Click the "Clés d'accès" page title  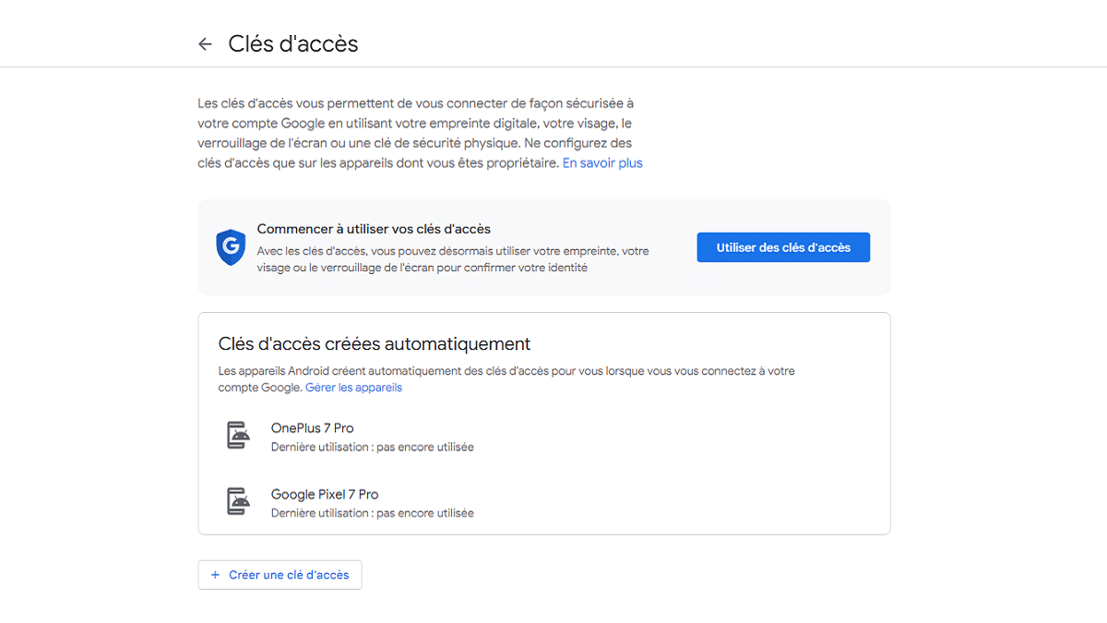point(292,44)
